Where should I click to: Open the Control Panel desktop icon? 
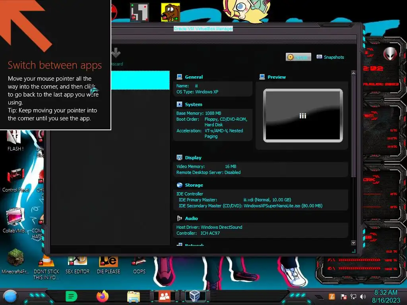(x=16, y=180)
